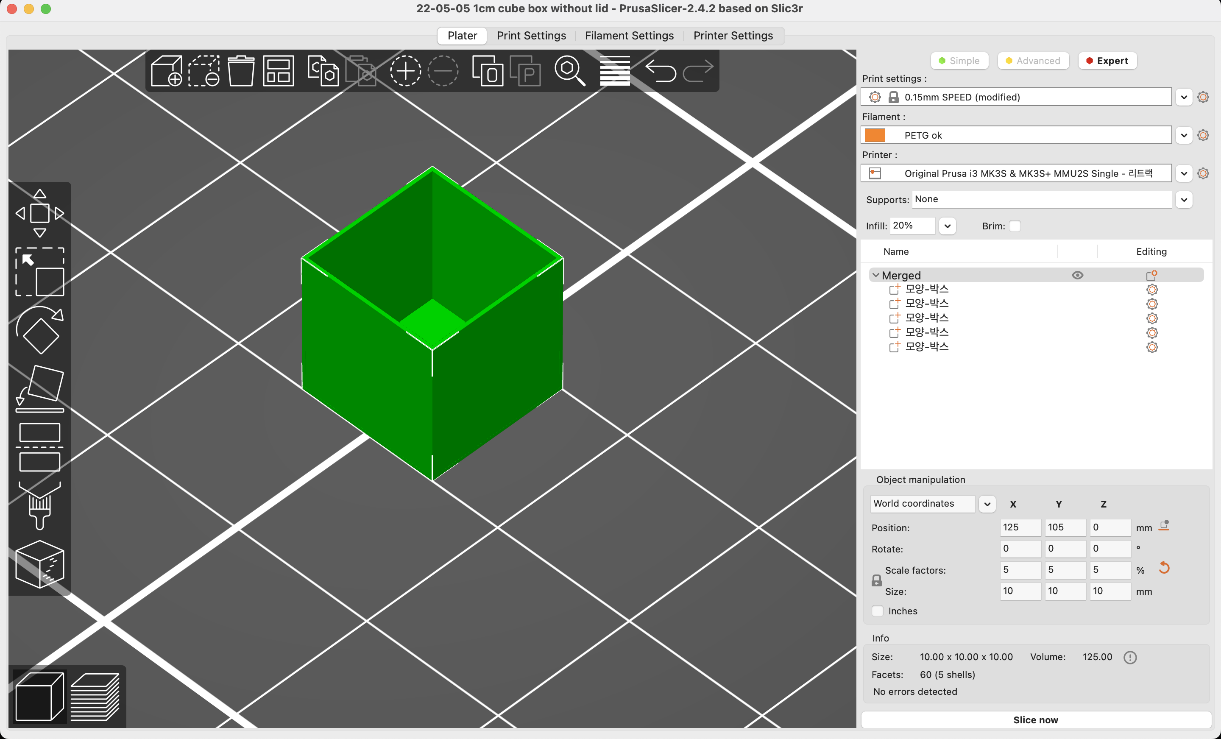This screenshot has width=1221, height=739.
Task: Select the Rotate gizmo tool
Action: click(40, 329)
